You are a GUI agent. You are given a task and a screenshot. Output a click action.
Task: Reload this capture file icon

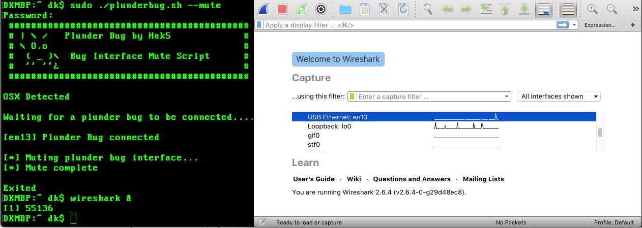coord(403,9)
